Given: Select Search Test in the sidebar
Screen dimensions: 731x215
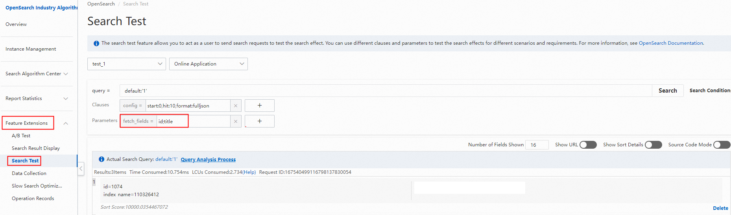Looking at the screenshot, I should (25, 161).
